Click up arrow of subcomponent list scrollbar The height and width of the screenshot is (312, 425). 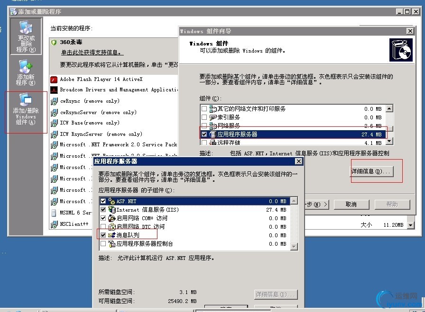[294, 201]
